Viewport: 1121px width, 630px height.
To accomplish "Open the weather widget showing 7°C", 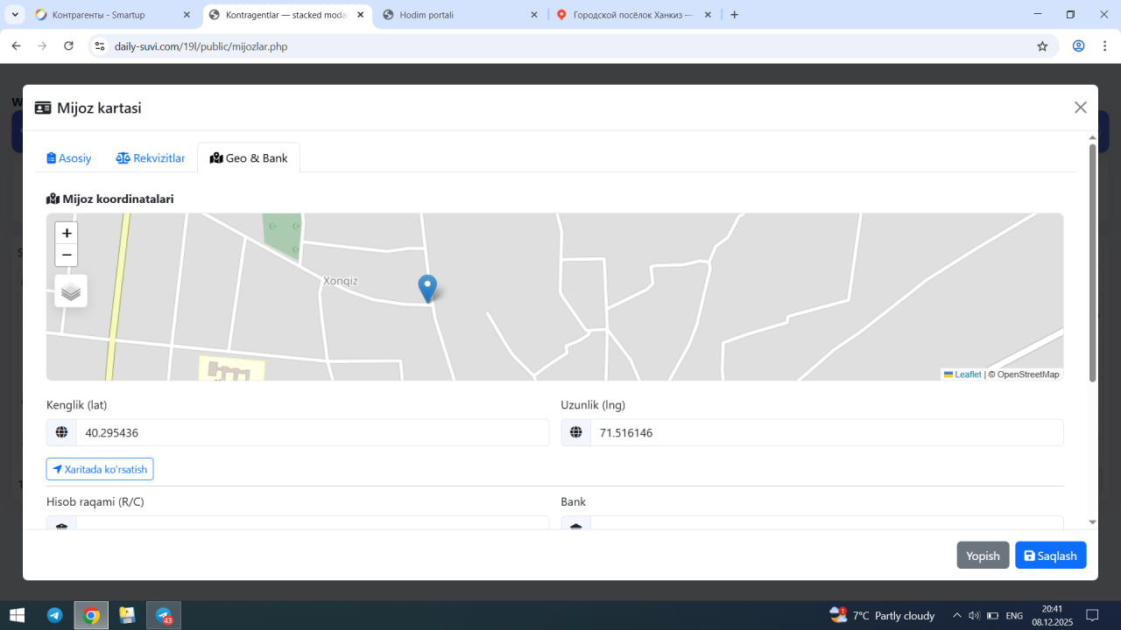I will (x=883, y=615).
